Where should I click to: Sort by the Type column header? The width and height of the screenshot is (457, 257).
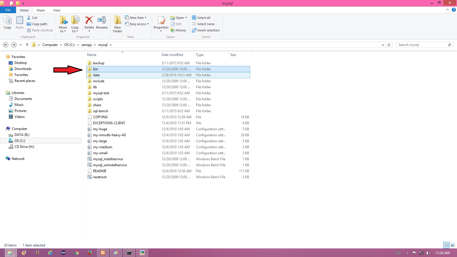(x=200, y=55)
